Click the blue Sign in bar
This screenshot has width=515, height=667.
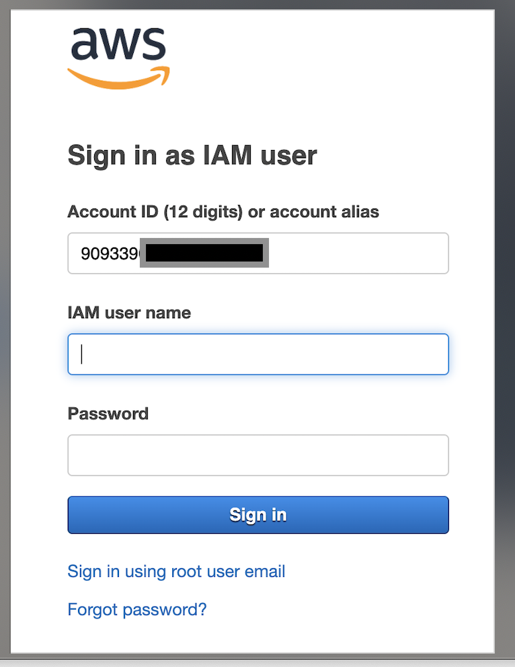tap(257, 514)
